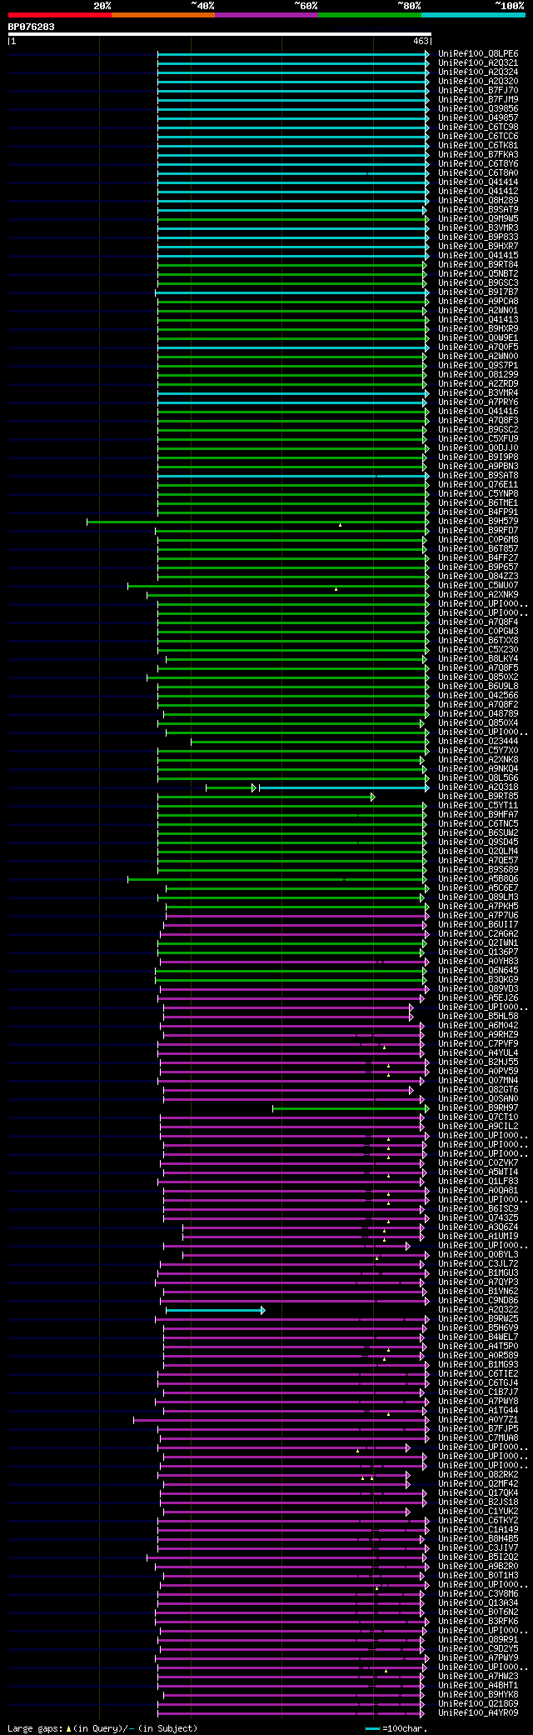This screenshot has width=533, height=1735.
Task: Click the red 20% identity legend segment
Action: tap(60, 15)
